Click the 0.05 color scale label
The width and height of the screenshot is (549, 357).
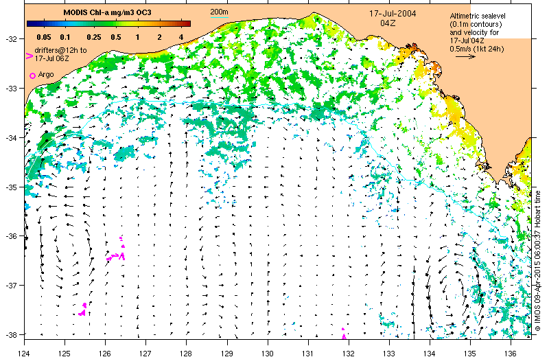44,37
